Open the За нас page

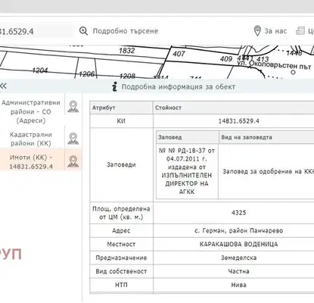pos(275,31)
